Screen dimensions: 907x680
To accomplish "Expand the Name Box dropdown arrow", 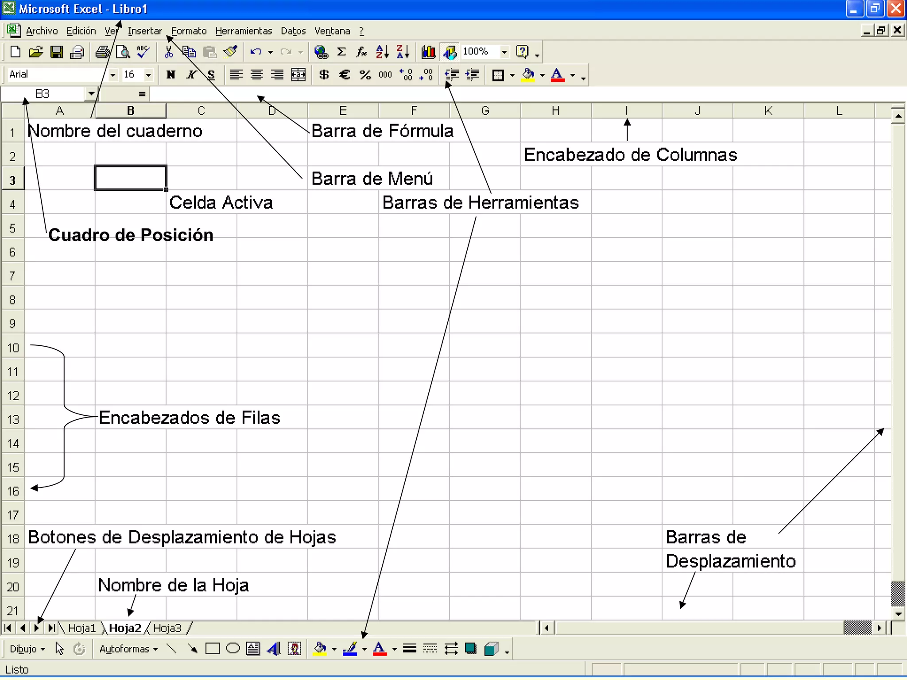I will (91, 94).
